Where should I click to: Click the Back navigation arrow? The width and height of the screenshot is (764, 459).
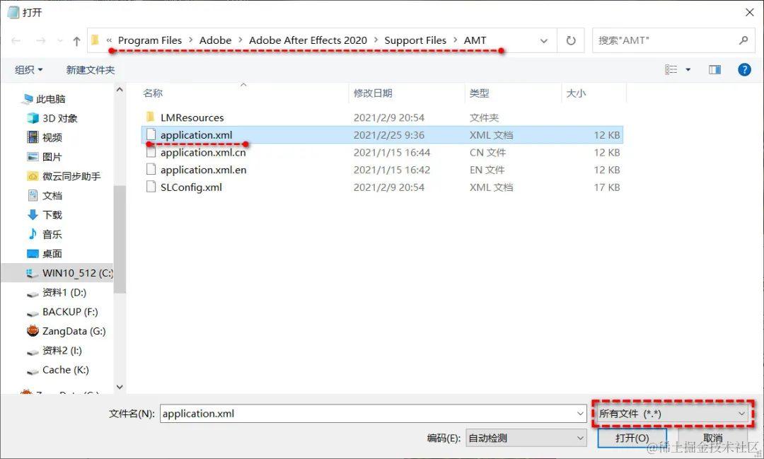pos(16,41)
